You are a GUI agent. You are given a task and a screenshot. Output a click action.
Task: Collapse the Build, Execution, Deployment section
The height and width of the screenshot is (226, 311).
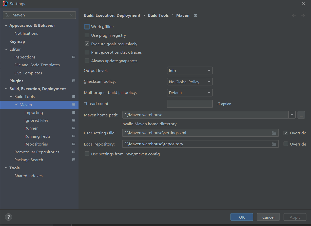click(x=6, y=89)
